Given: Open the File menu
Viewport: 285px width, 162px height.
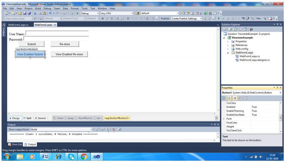Looking at the screenshot, I should [x=5, y=8].
